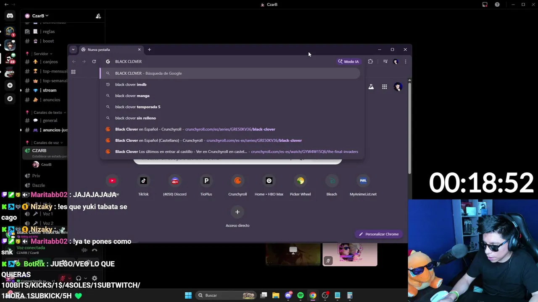Open Chrome tab search dropdown arrow
Viewport: 538px width, 302px height.
coord(73,49)
